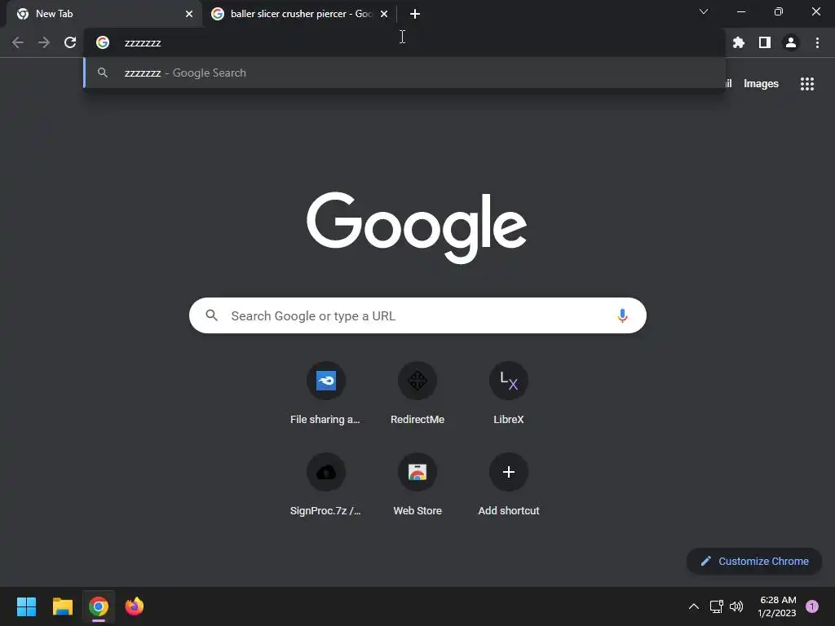Launch Firefox from the taskbar

(x=135, y=606)
